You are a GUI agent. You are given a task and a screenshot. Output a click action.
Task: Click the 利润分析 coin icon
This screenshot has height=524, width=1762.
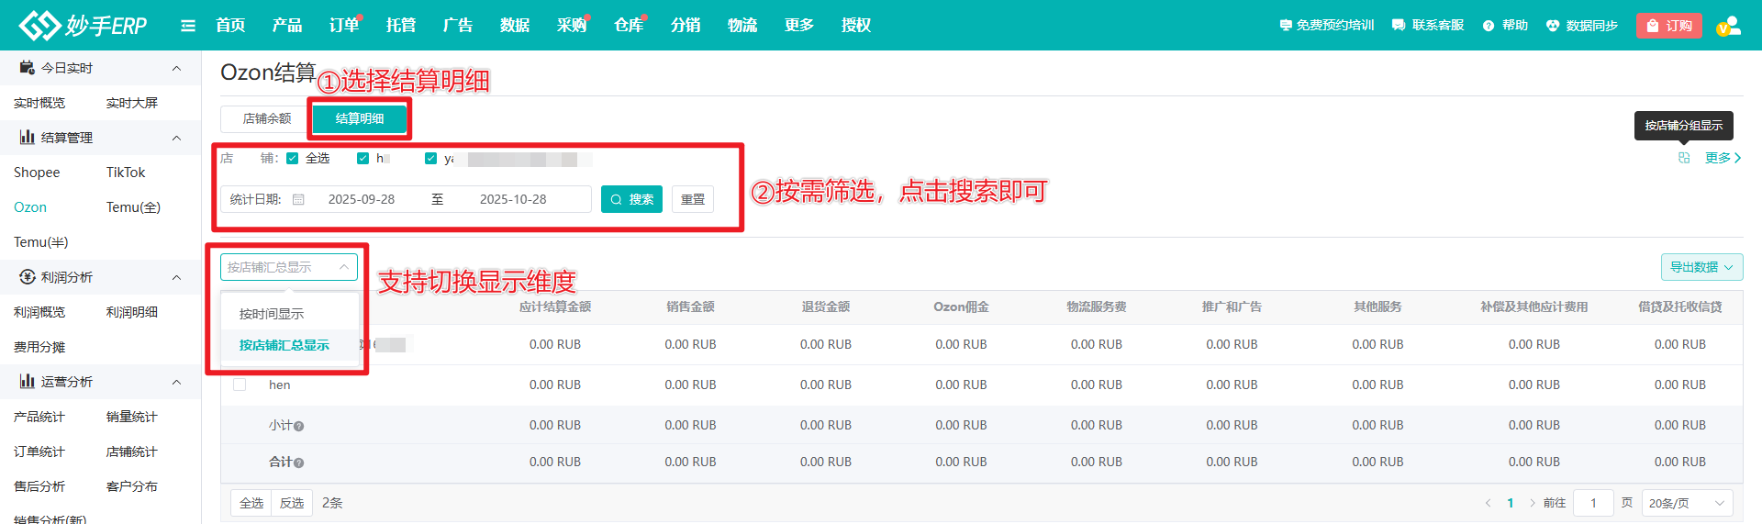point(28,277)
